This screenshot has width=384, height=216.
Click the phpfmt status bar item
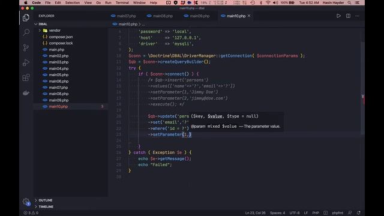pyautogui.click(x=337, y=213)
